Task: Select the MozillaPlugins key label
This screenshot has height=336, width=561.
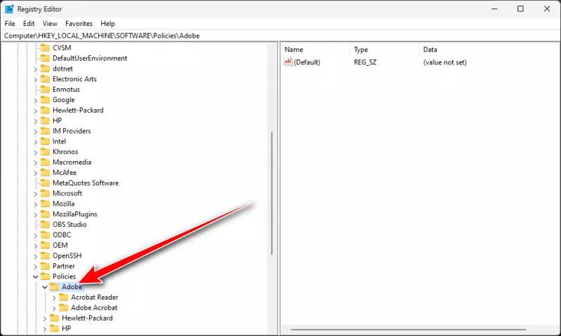Action: click(x=75, y=214)
